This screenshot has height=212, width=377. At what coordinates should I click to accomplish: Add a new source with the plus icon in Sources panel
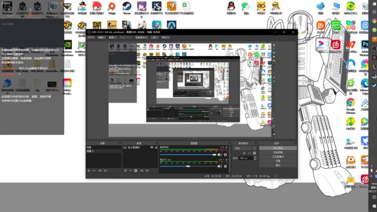click(x=125, y=171)
